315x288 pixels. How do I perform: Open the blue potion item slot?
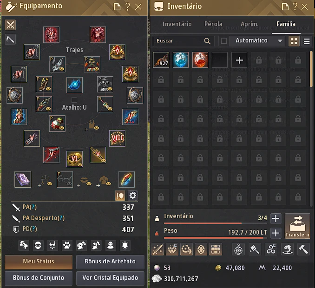181,60
